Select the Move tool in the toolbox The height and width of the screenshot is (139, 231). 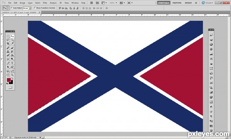[12, 36]
